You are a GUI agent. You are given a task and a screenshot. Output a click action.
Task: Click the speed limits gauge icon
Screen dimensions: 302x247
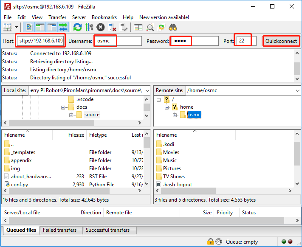219,241
